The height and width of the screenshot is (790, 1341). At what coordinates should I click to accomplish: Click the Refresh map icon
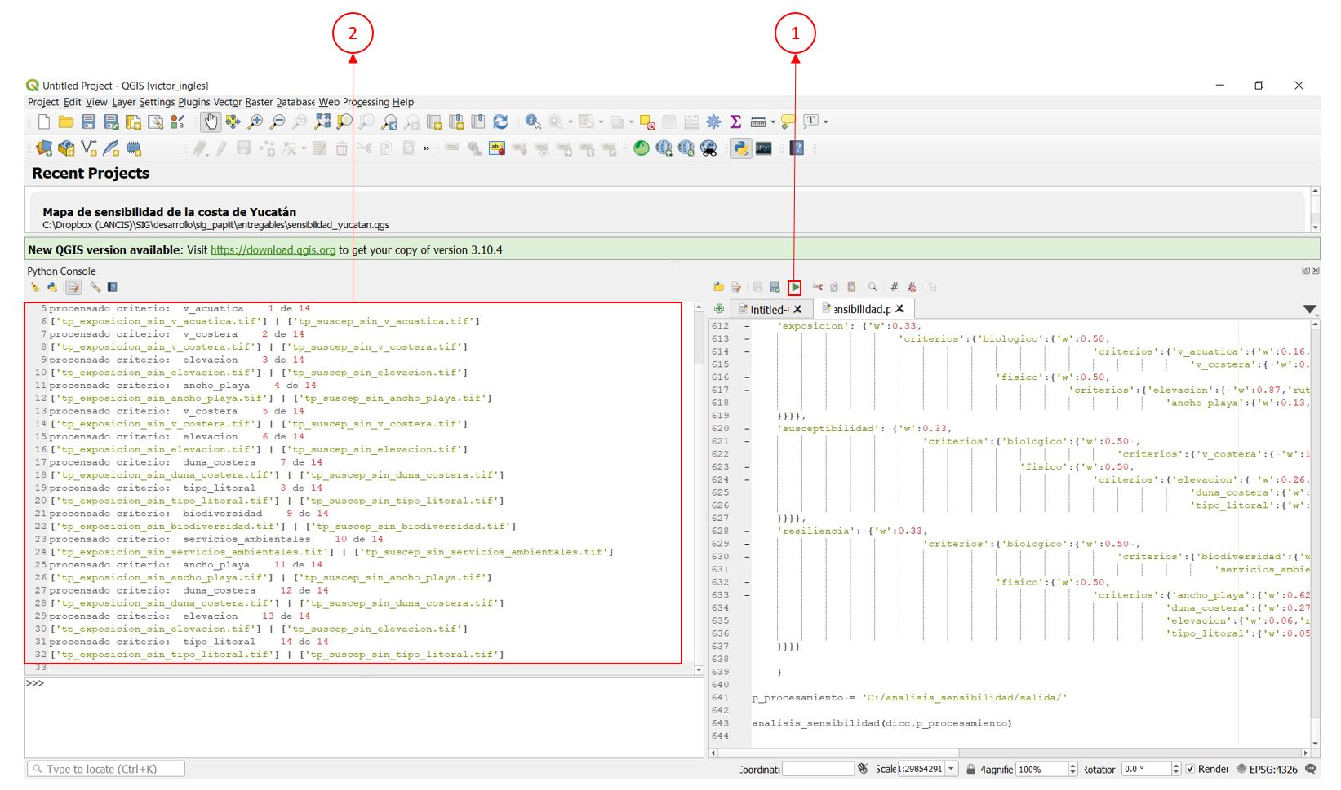500,121
